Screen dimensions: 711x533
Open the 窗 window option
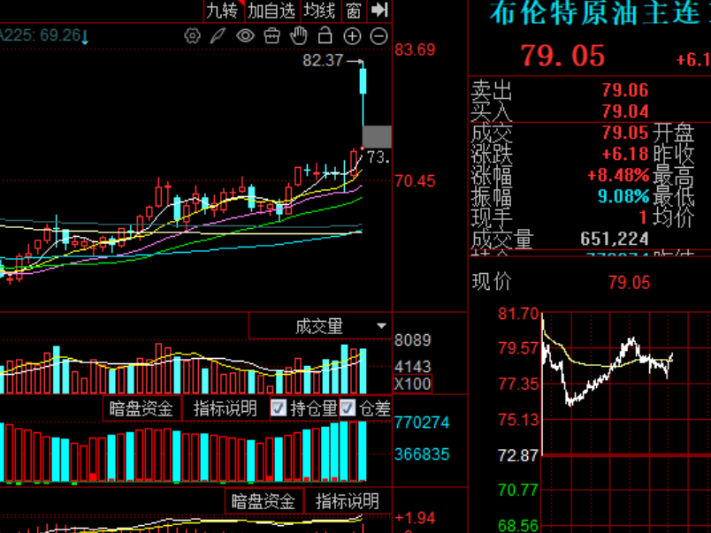point(354,11)
